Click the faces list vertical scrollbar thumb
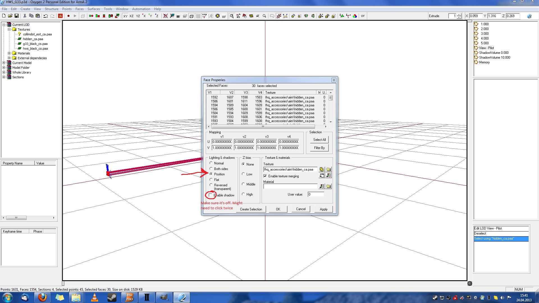Viewport: 539px width, 303px height. [x=331, y=98]
